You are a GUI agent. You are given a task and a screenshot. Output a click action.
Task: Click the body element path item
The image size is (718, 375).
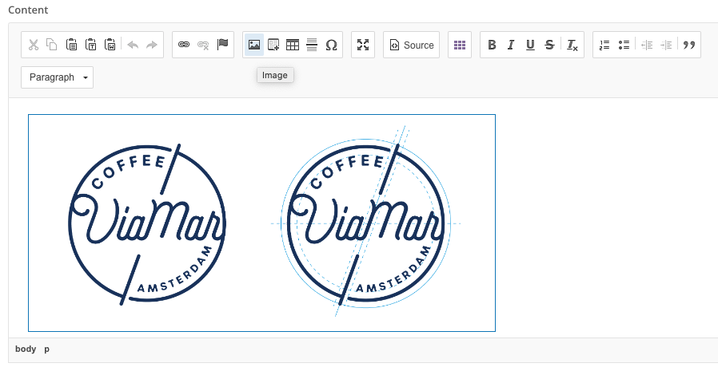click(x=26, y=349)
